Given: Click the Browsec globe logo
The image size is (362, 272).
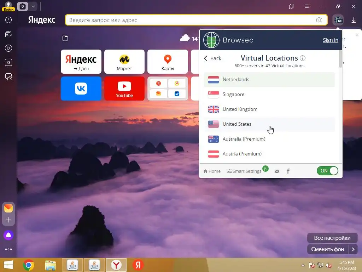Looking at the screenshot, I should [x=211, y=40].
